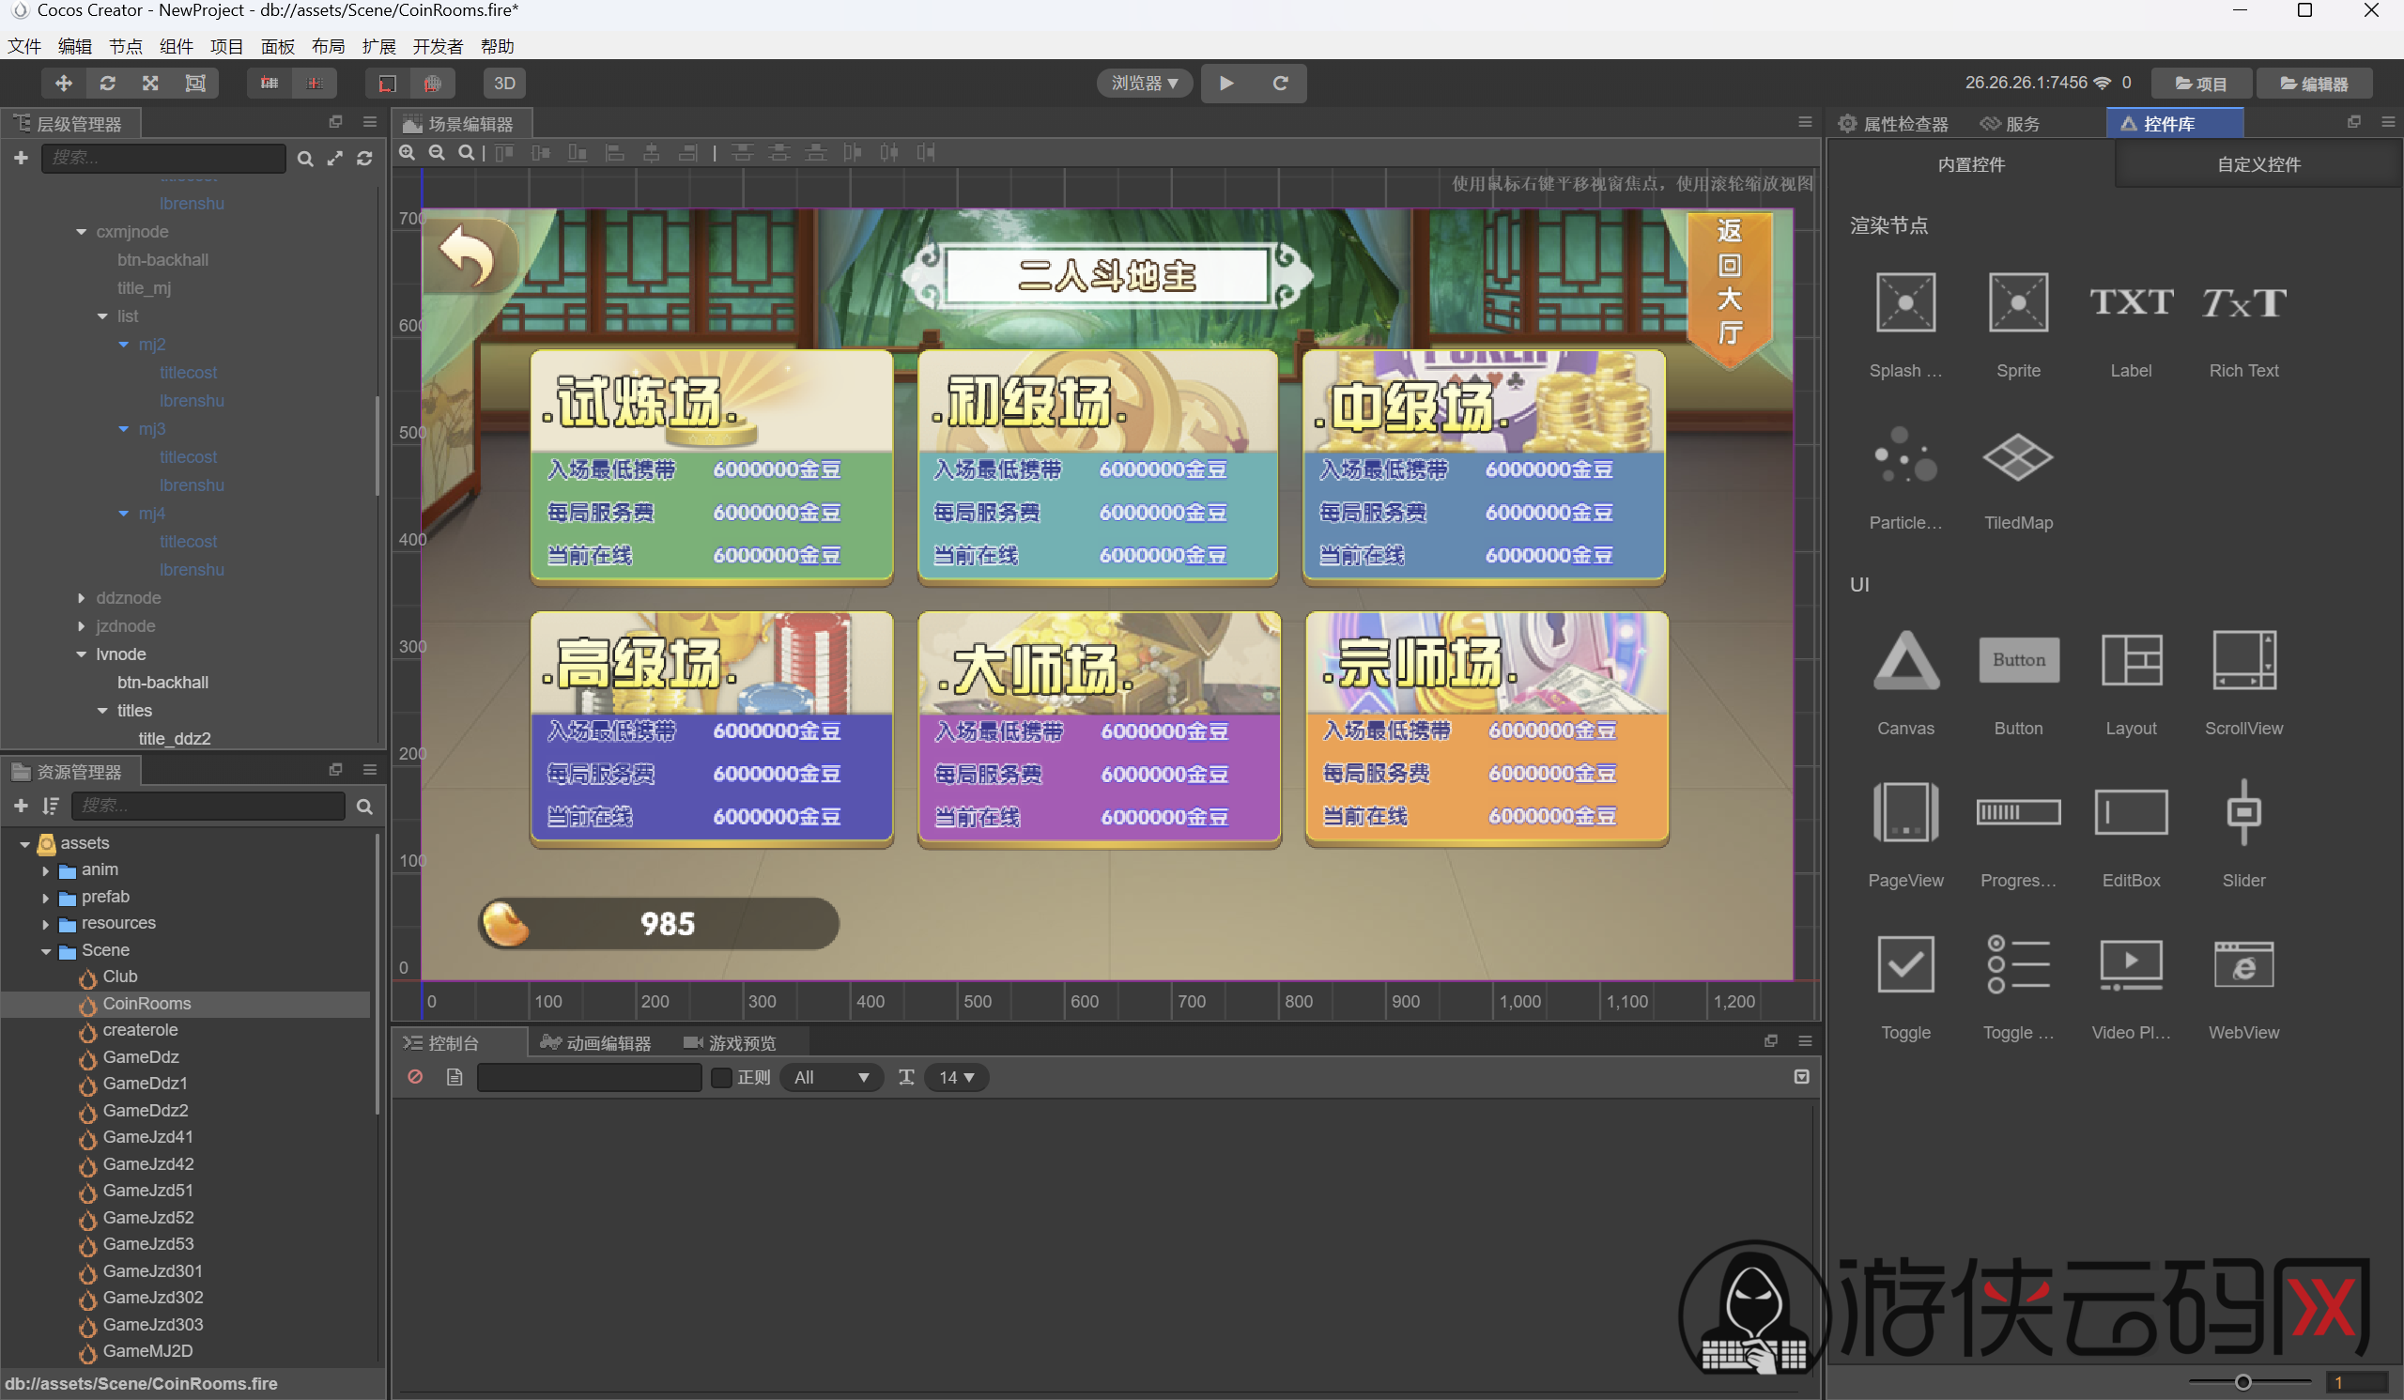Reset scene zoom to fit
Viewport: 2404px width, 1400px height.
(467, 153)
